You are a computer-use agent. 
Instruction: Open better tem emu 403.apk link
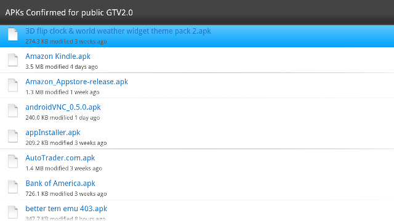click(66, 209)
